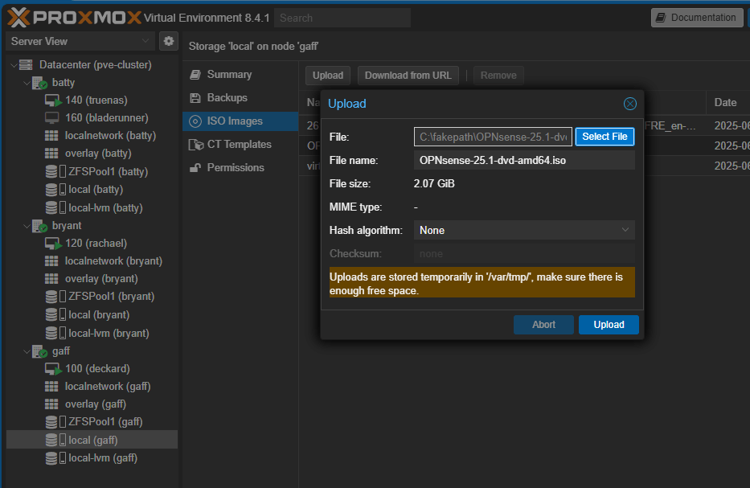Open the Hash algorithm dropdown

click(x=524, y=231)
